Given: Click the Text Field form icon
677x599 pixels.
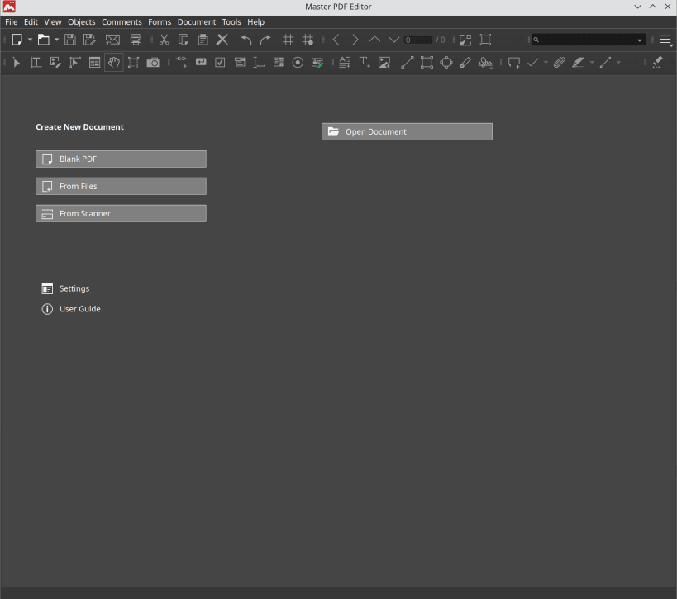Looking at the screenshot, I should click(259, 63).
